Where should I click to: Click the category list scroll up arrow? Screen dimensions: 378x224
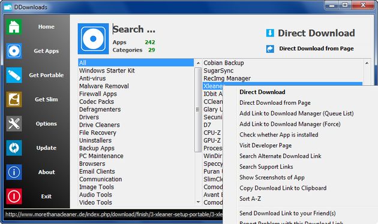tap(198, 63)
